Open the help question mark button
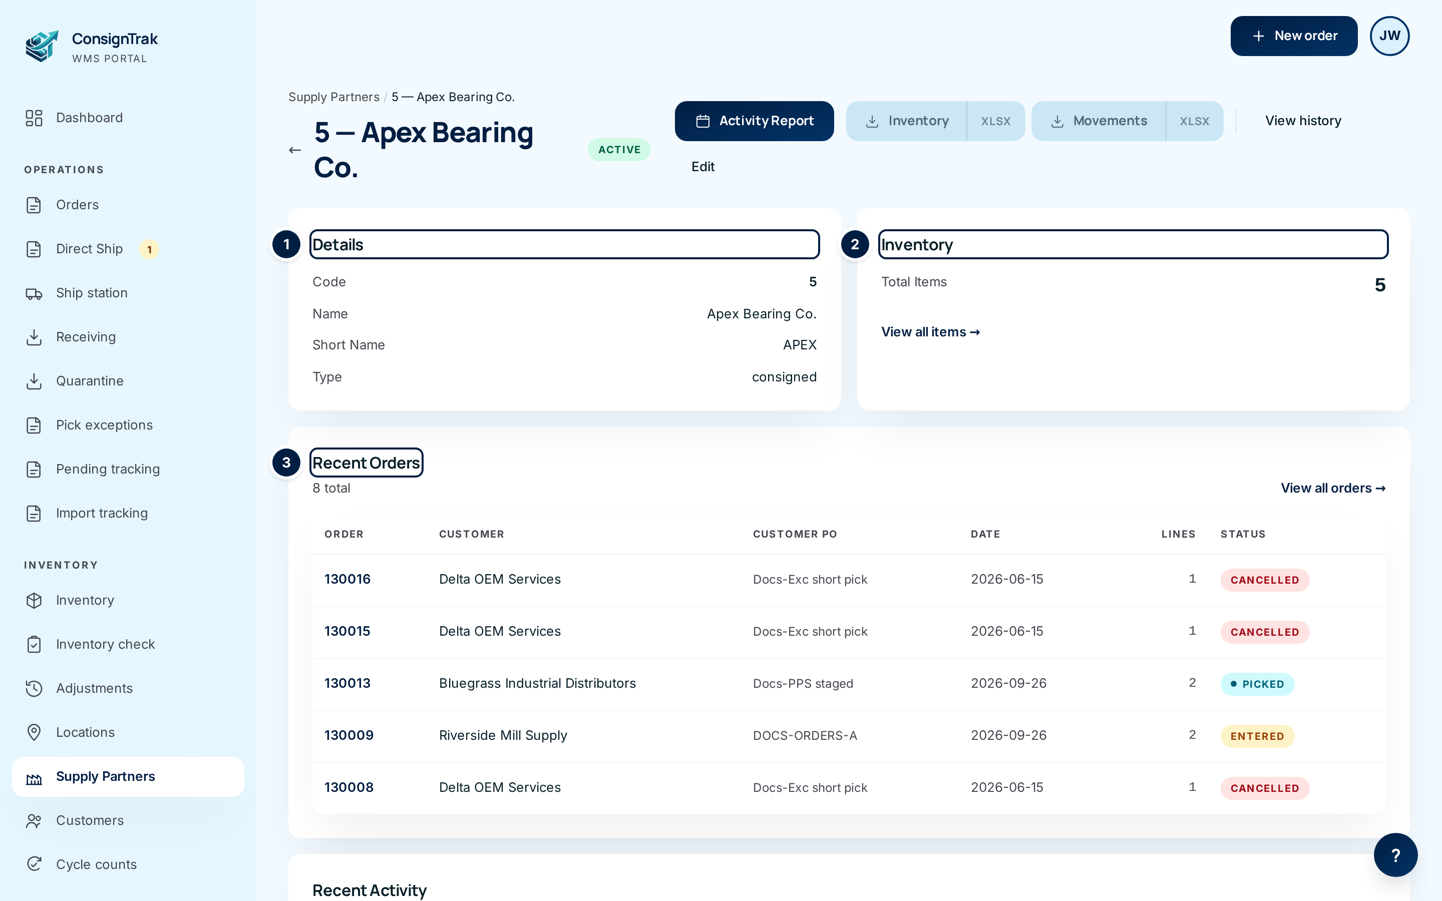This screenshot has height=901, width=1442. 1395,855
